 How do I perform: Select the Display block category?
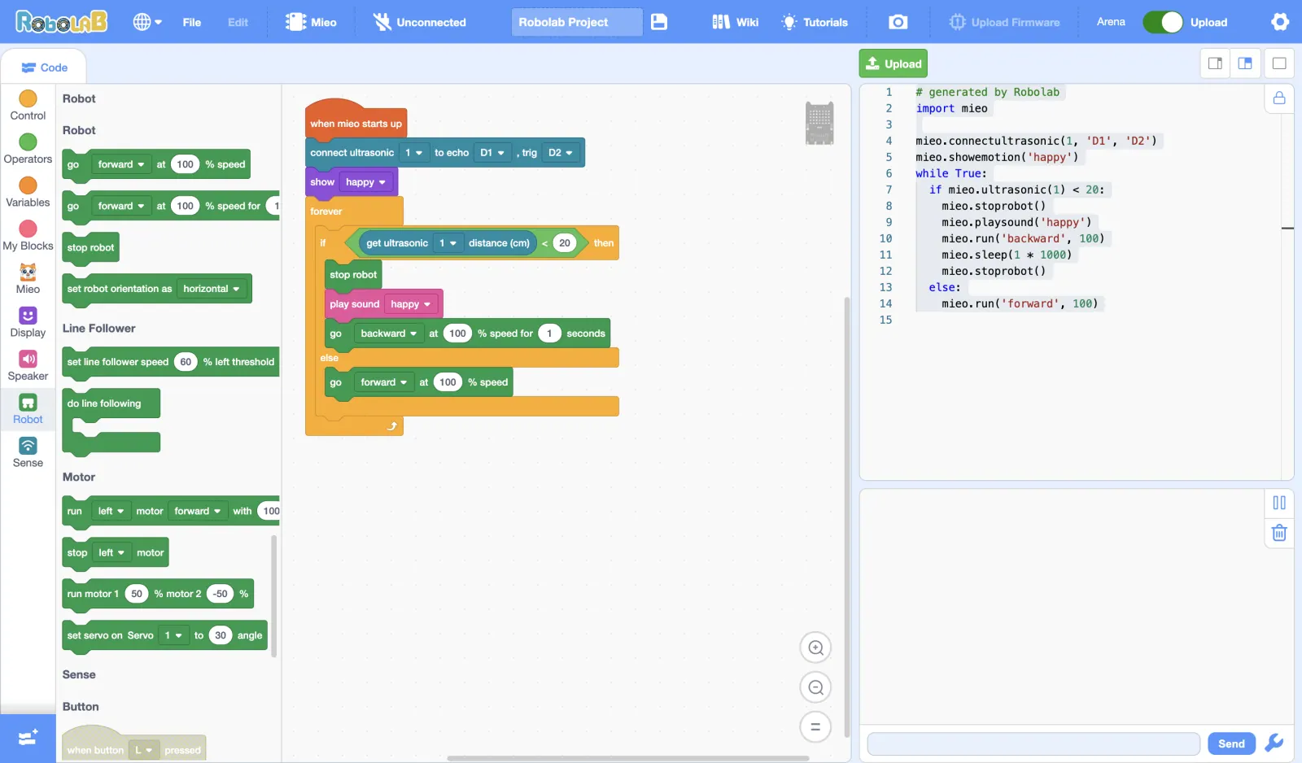click(28, 322)
